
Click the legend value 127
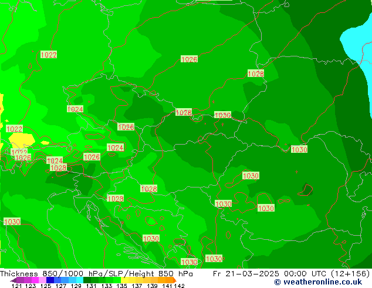[x=61, y=286]
